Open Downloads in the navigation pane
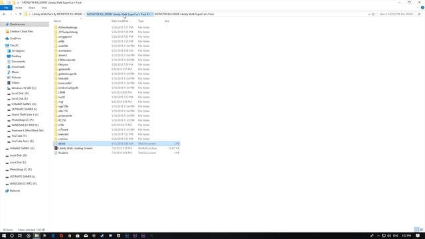 coord(18,66)
